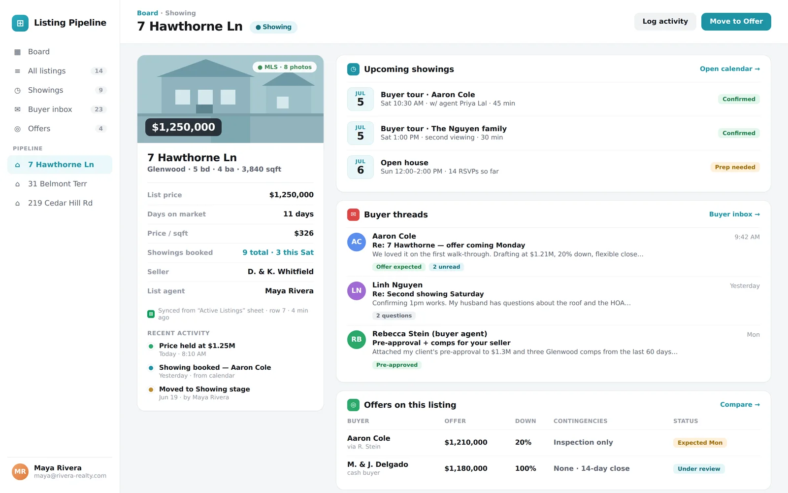Click the MR user avatar at bottom
788x493 pixels.
20,472
